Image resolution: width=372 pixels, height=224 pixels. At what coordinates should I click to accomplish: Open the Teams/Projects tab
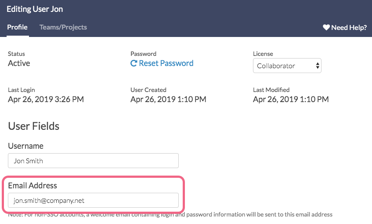pos(63,27)
